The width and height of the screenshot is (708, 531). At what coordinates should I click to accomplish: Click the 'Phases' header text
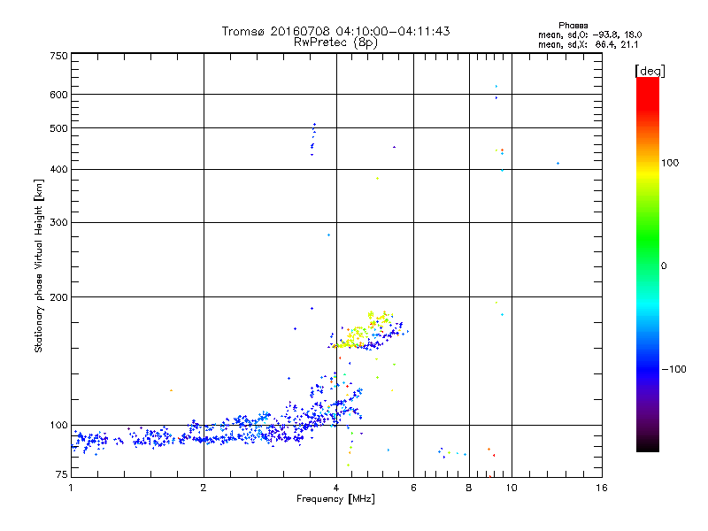(x=573, y=26)
